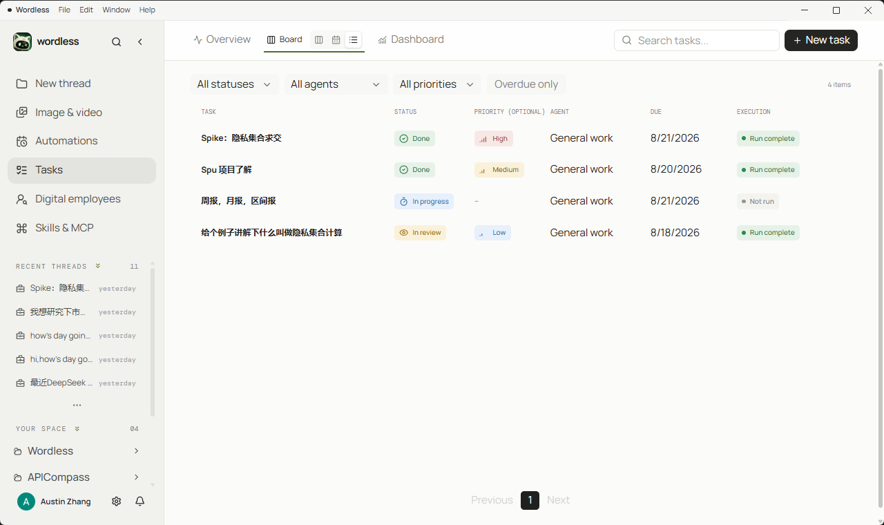Go to Automations in the sidebar

pyautogui.click(x=81, y=141)
